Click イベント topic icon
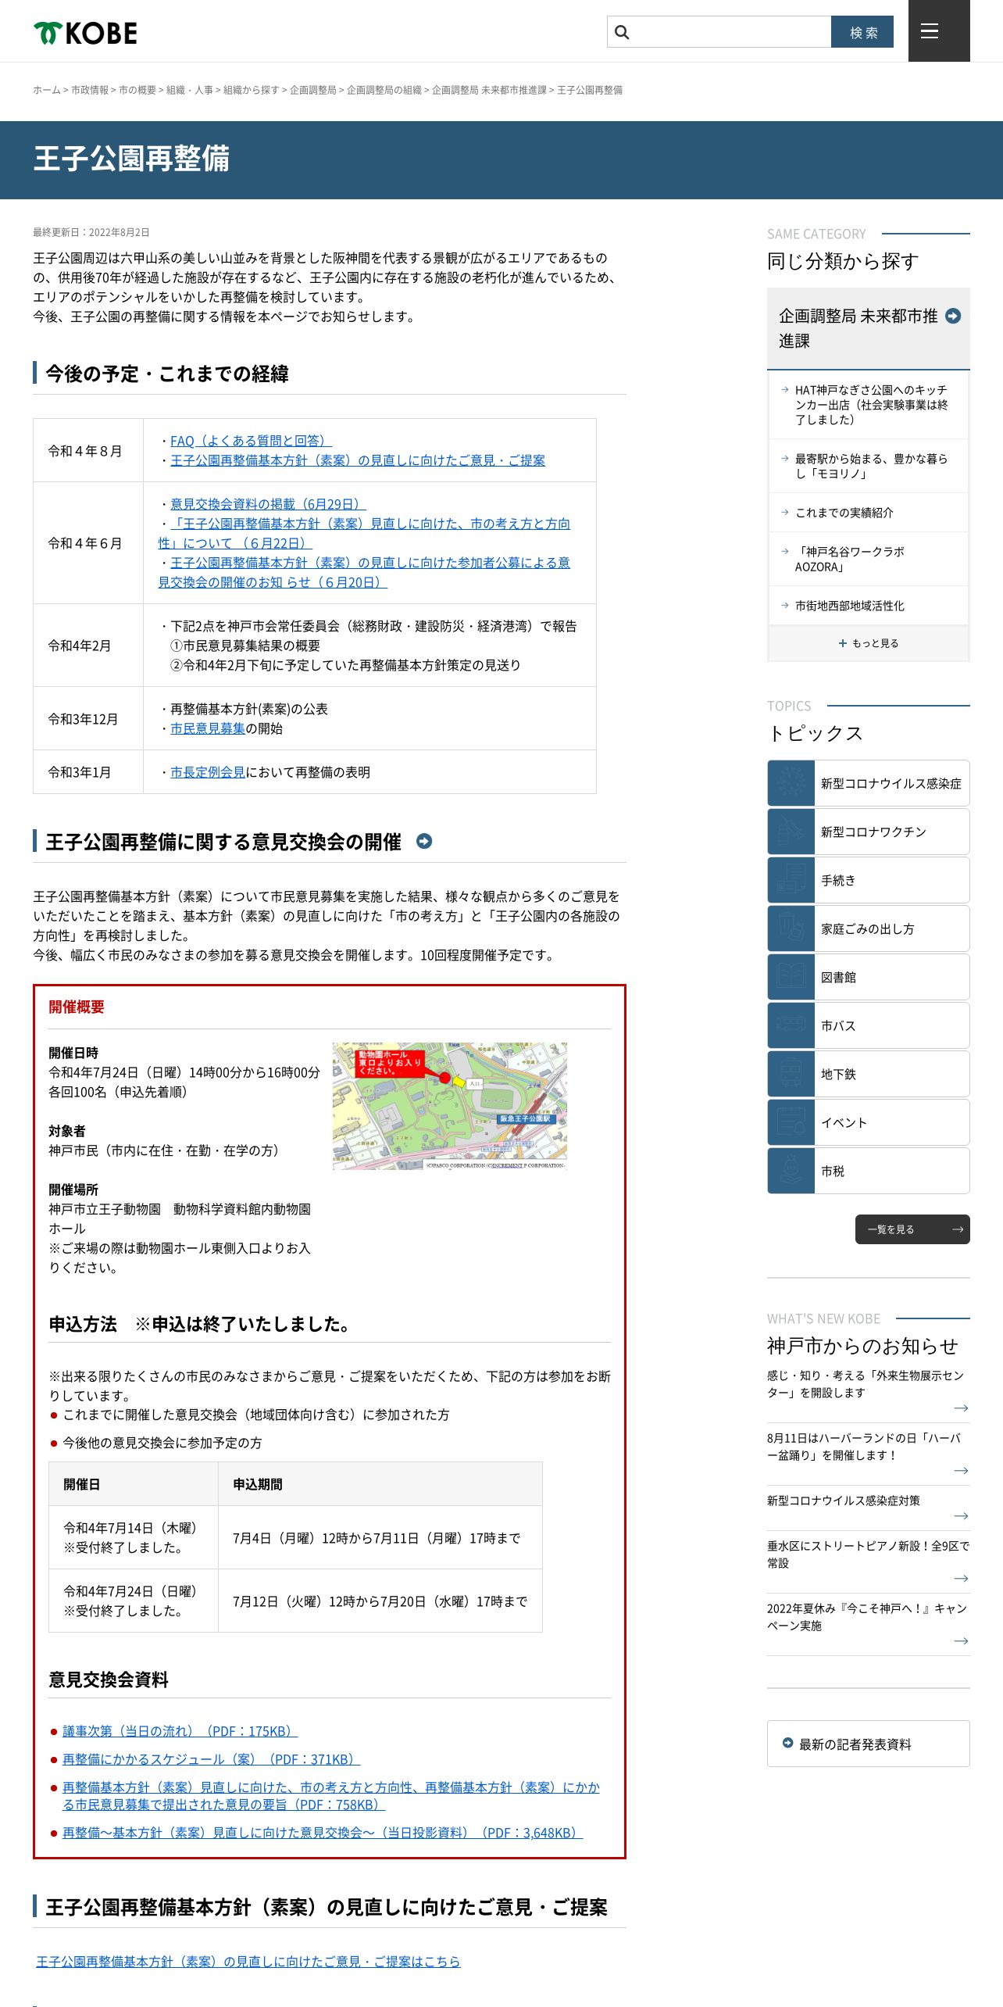Viewport: 1003px width, 2007px height. pos(791,1122)
